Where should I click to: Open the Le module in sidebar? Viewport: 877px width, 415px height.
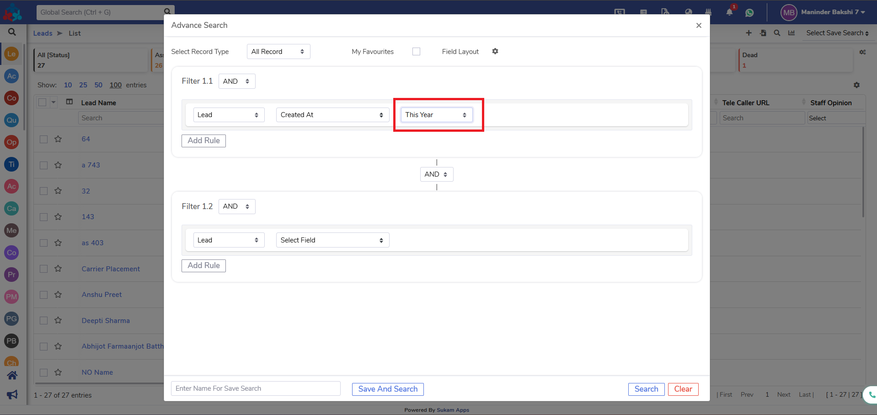(11, 54)
